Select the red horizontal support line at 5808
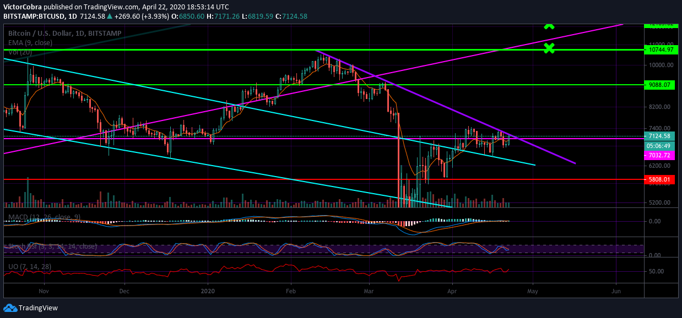Viewport: 682px width, 318px height. tap(323, 179)
